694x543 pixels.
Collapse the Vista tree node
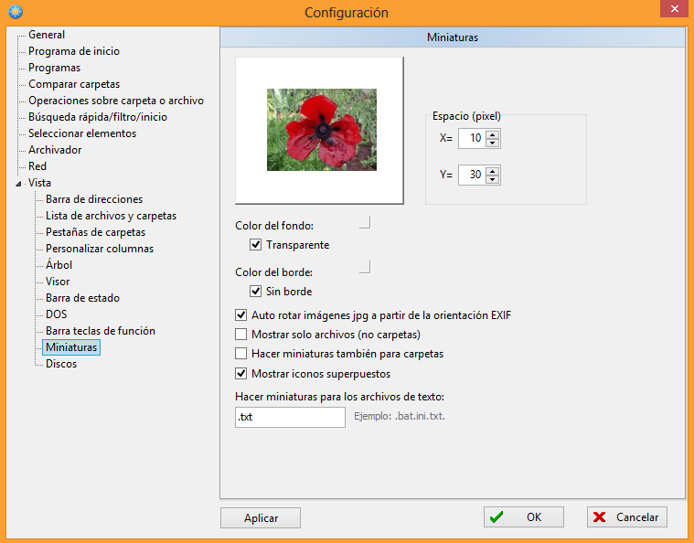[18, 183]
